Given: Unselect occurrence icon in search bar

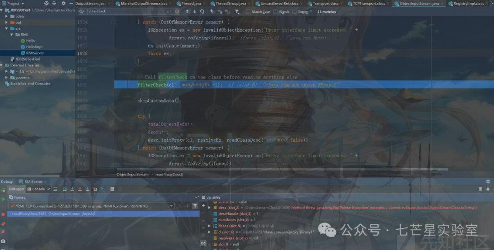Looking at the screenshot, I should click(220, 11).
